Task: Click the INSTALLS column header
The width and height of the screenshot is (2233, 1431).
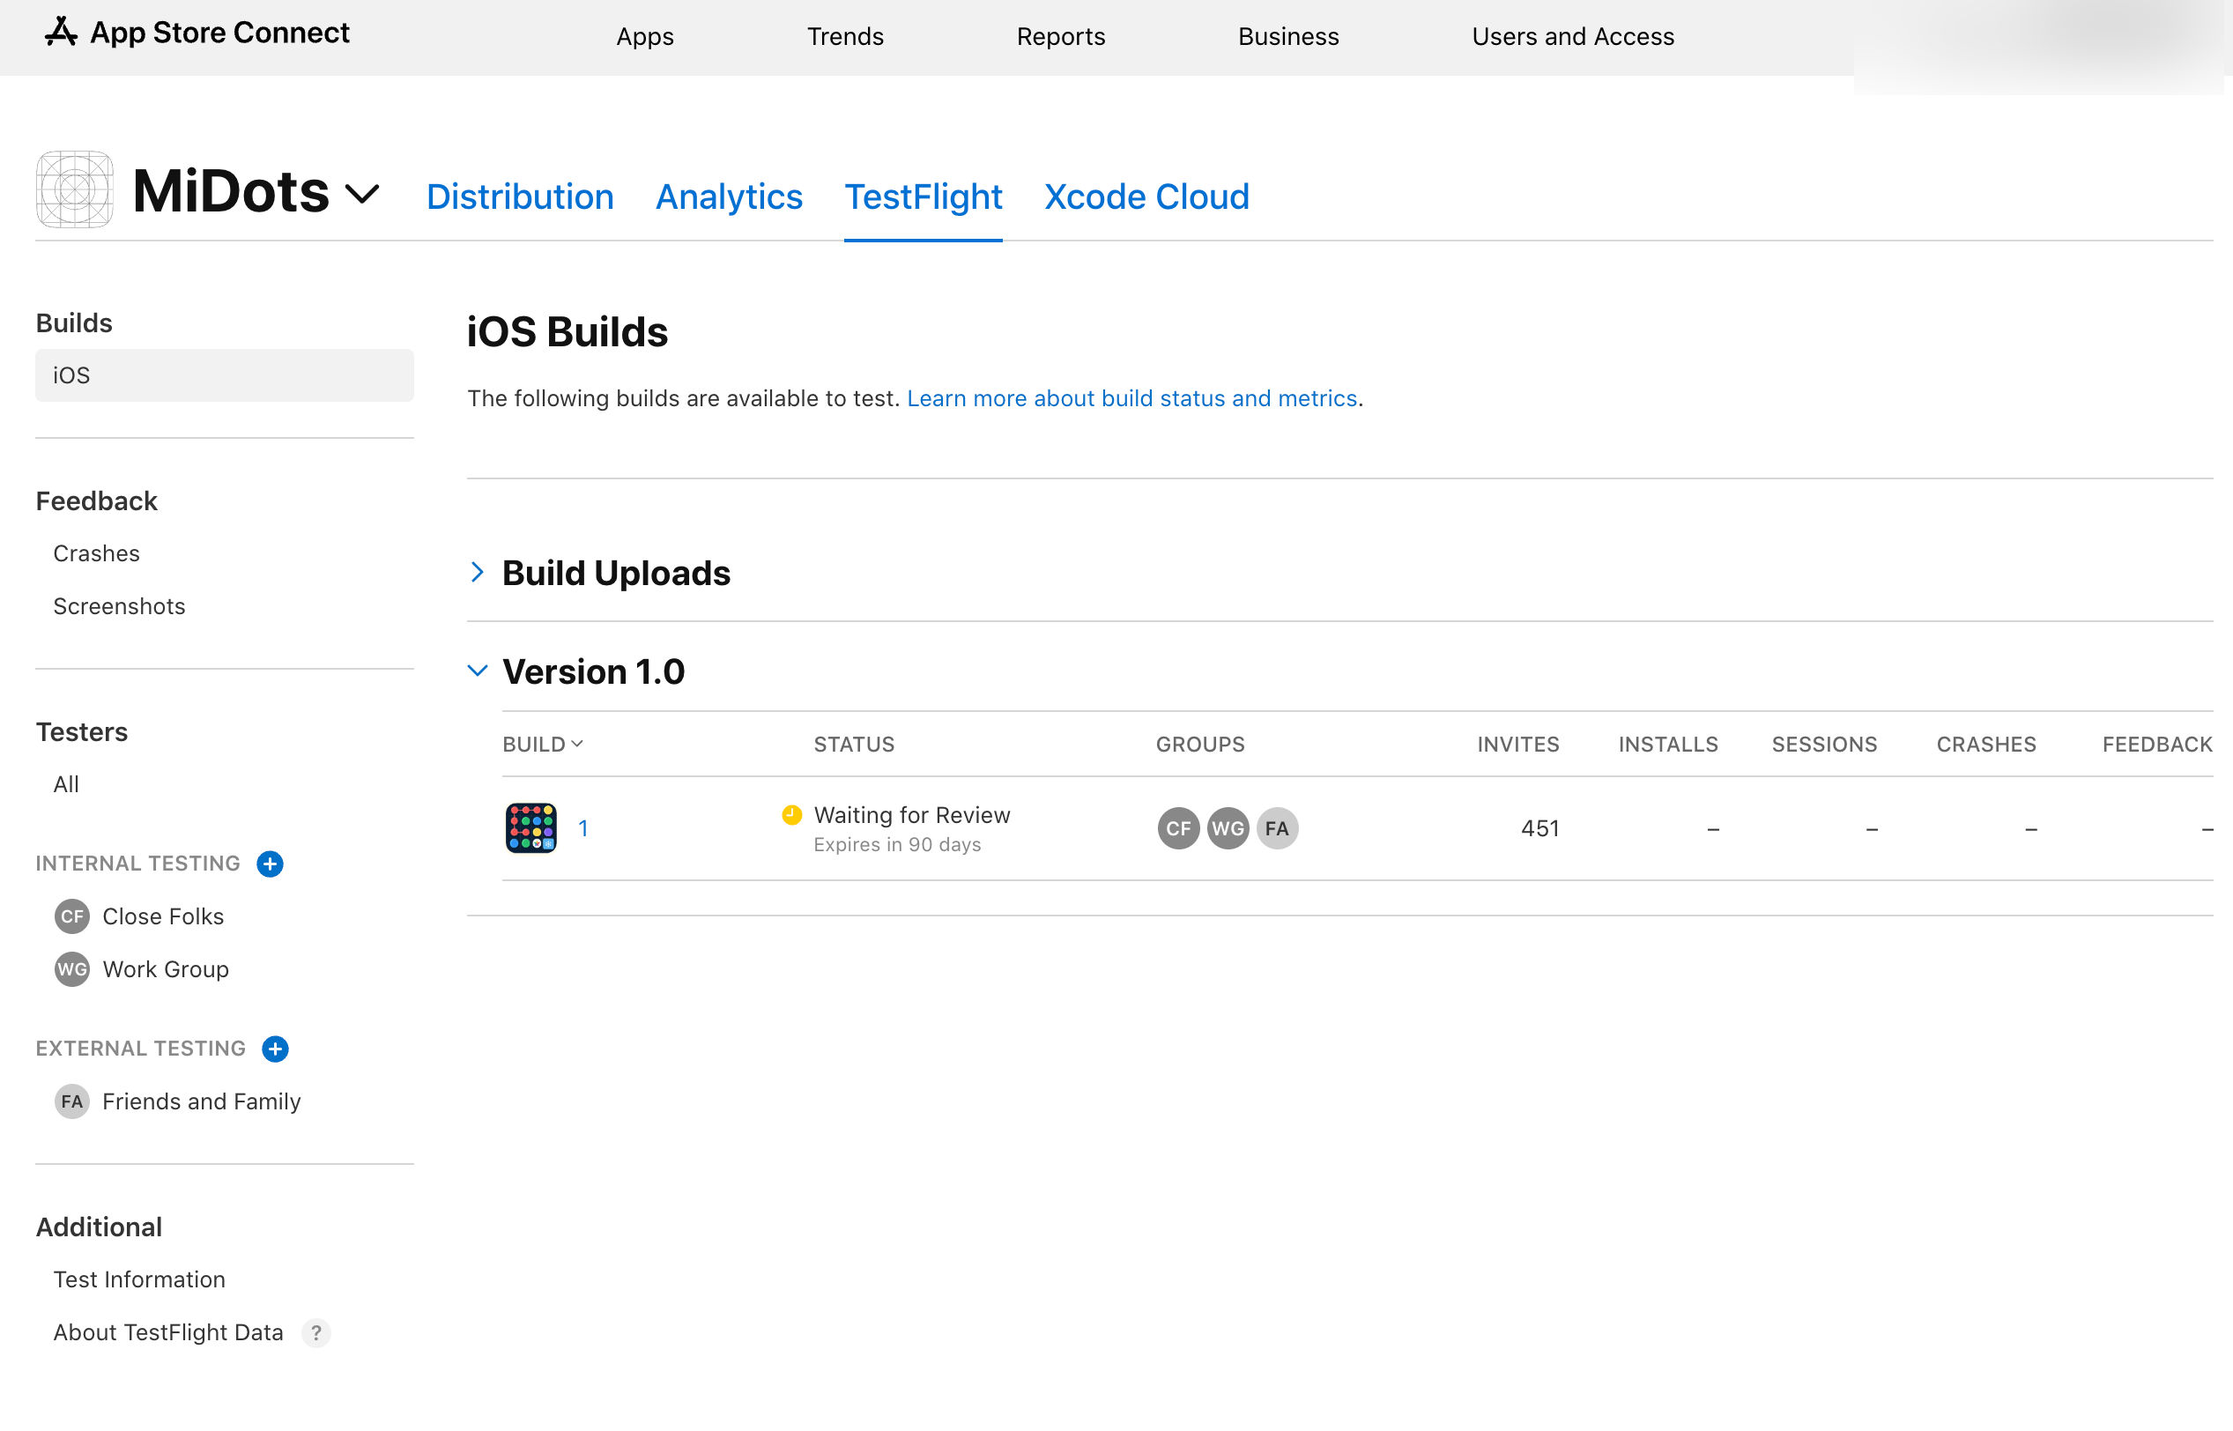Action: pyautogui.click(x=1668, y=745)
